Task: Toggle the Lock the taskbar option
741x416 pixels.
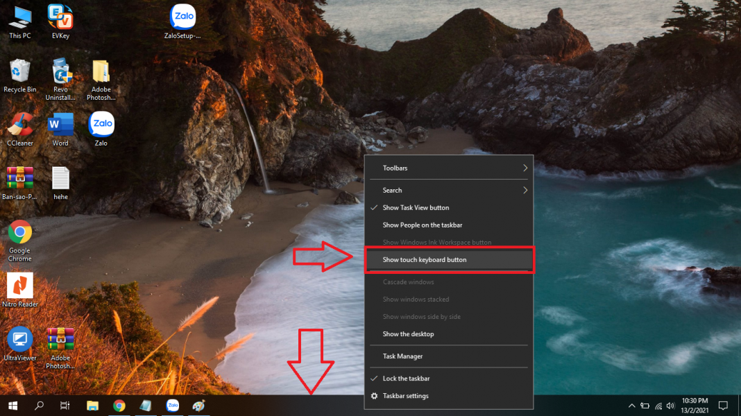Action: pos(406,379)
